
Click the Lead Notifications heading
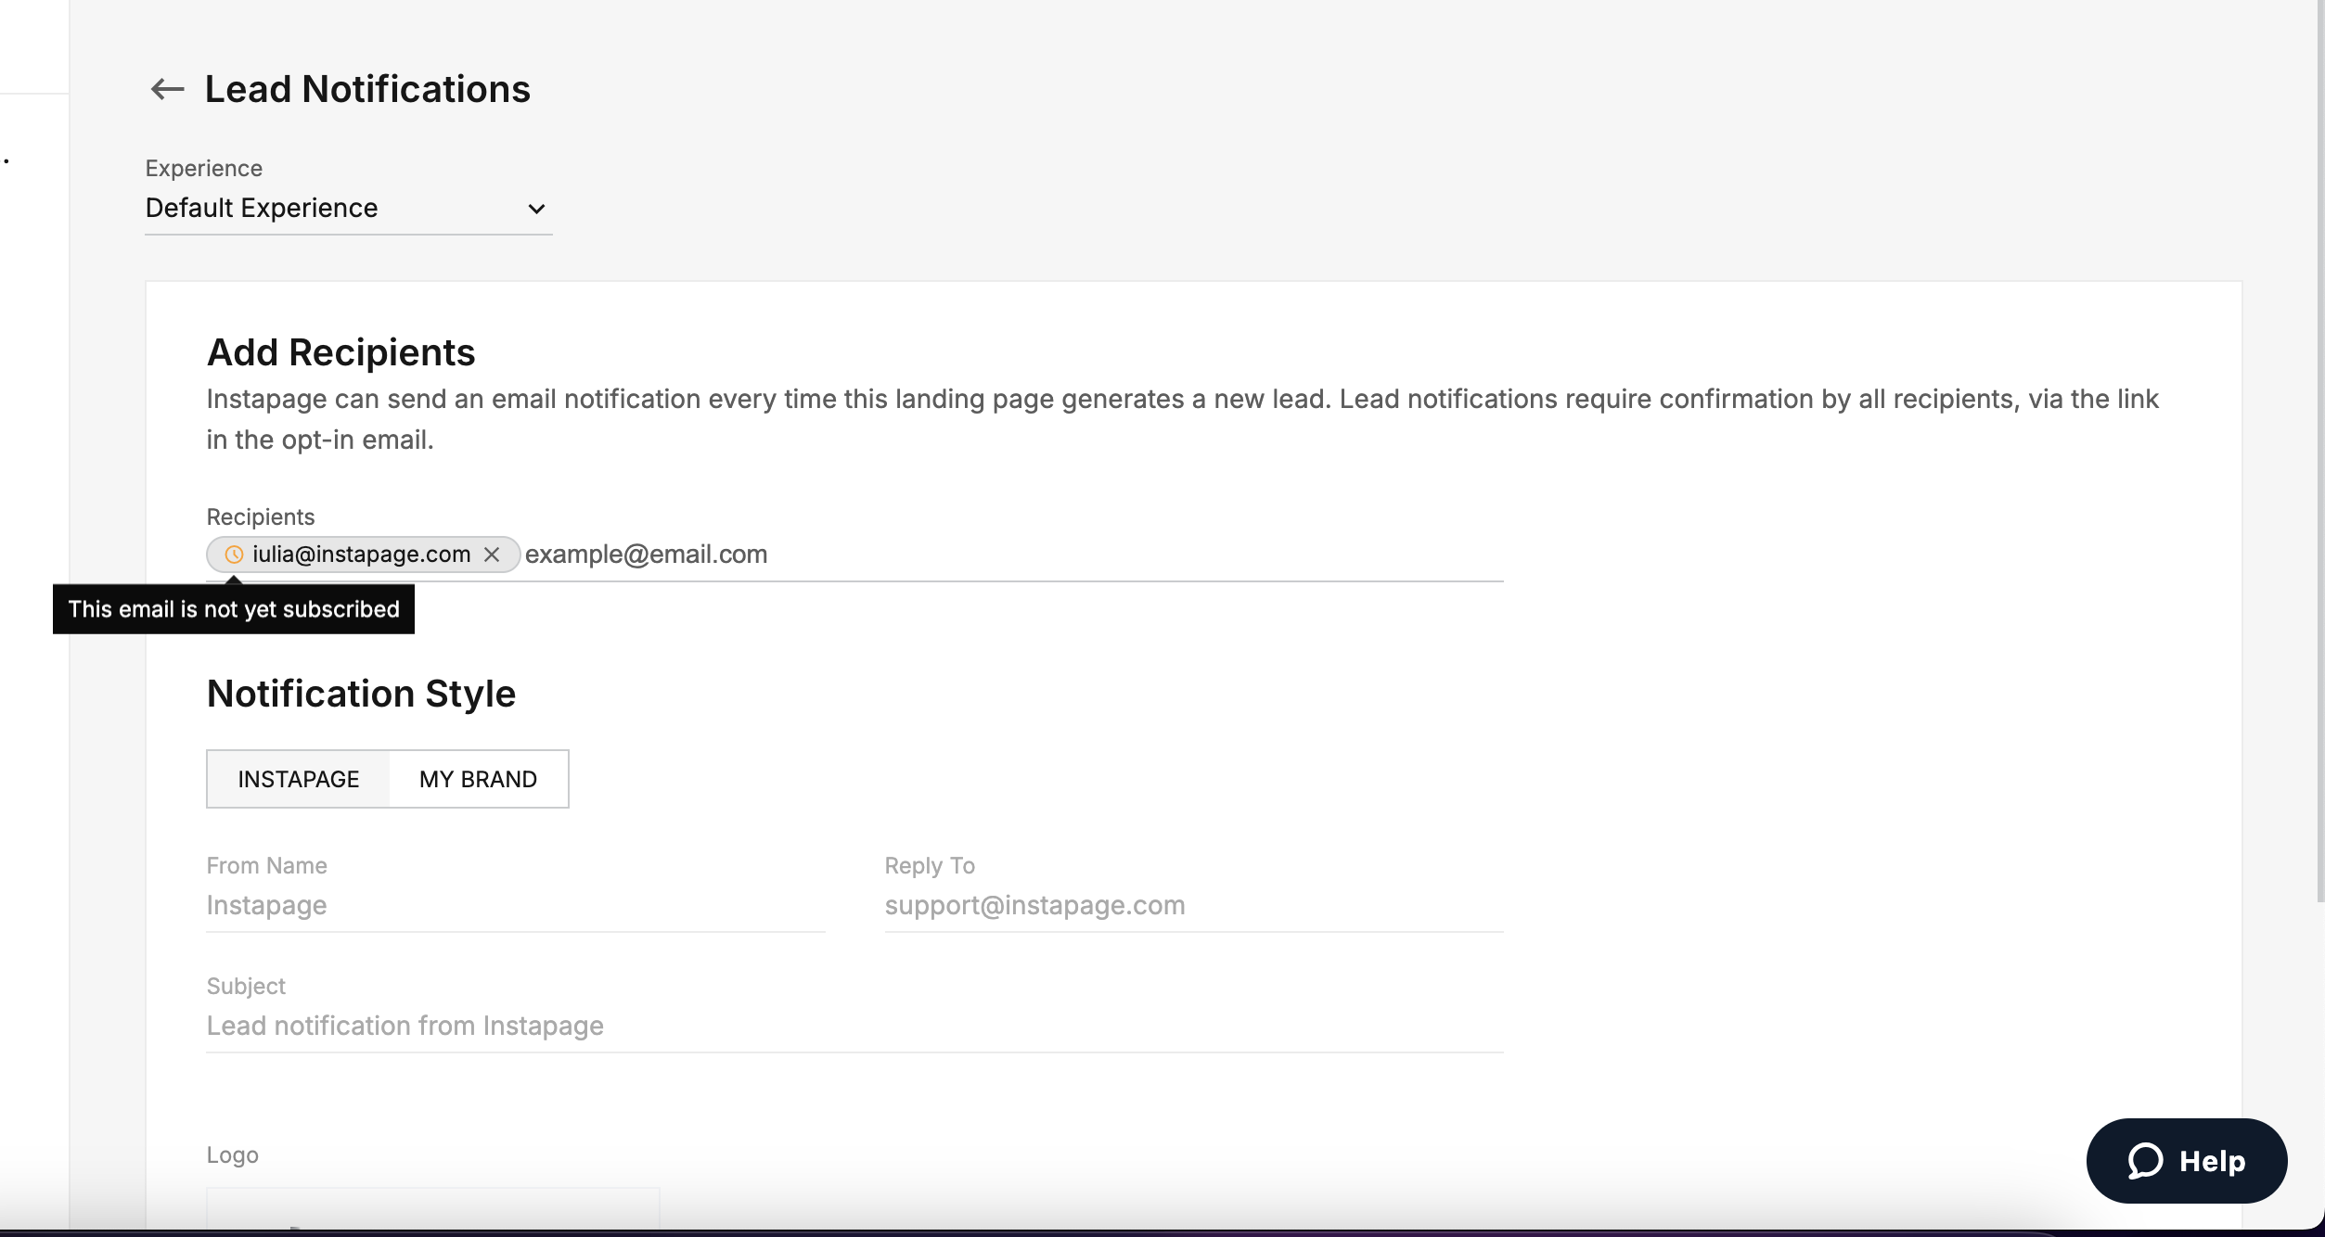point(367,89)
